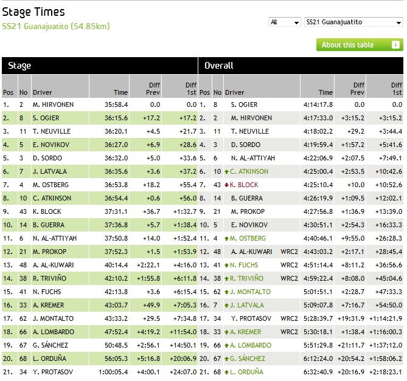The height and width of the screenshot is (381, 407).
Task: Click up arrow next to A. Kremer overall
Action: (227, 332)
